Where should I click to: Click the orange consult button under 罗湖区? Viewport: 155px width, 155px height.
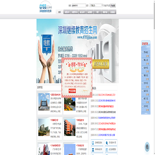pyautogui.click(x=147, y=56)
